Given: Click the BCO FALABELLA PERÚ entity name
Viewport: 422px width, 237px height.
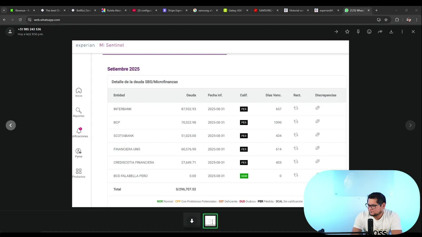Looking at the screenshot, I should [131, 176].
